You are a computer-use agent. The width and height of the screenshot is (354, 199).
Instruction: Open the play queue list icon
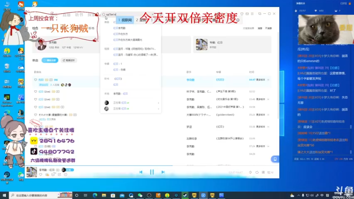[x=270, y=172]
